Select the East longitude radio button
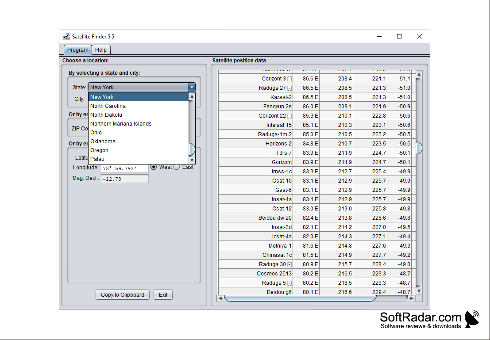This screenshot has height=340, width=490. [x=177, y=167]
